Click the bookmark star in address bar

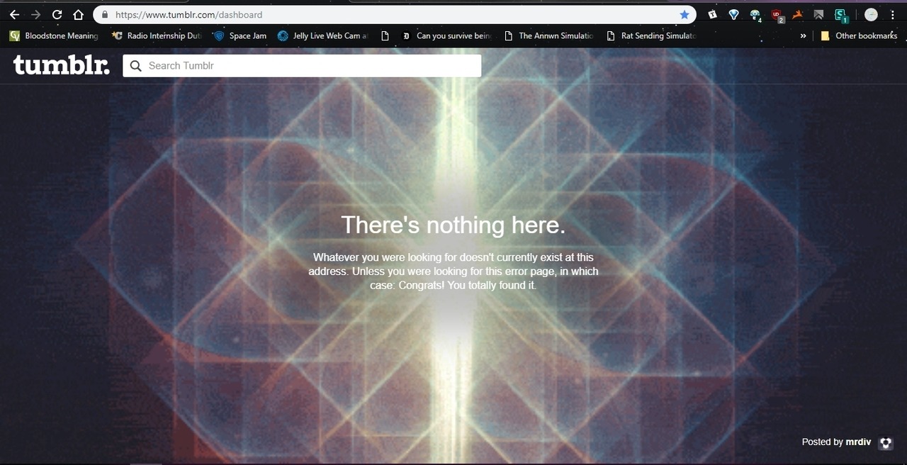684,14
